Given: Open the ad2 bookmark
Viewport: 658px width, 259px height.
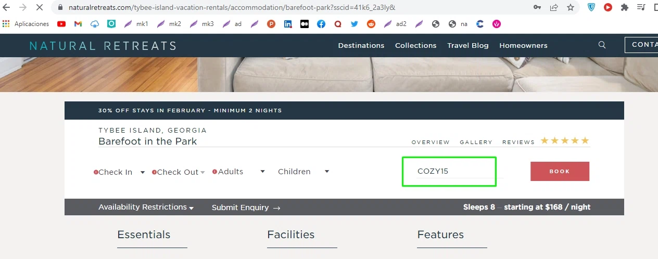Looking at the screenshot, I should [x=395, y=24].
